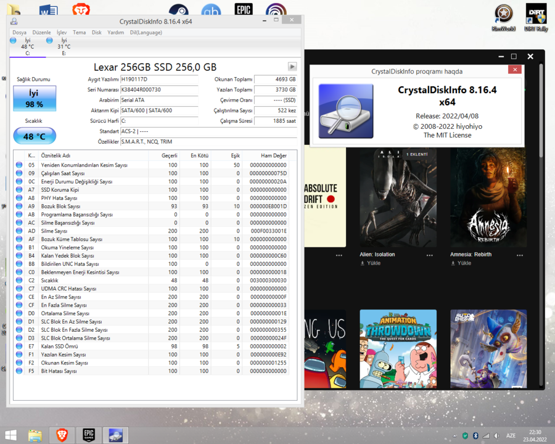
Task: Click the CrystalDiskInfo 8.16.4 x64 About title
Action: [x=447, y=96]
